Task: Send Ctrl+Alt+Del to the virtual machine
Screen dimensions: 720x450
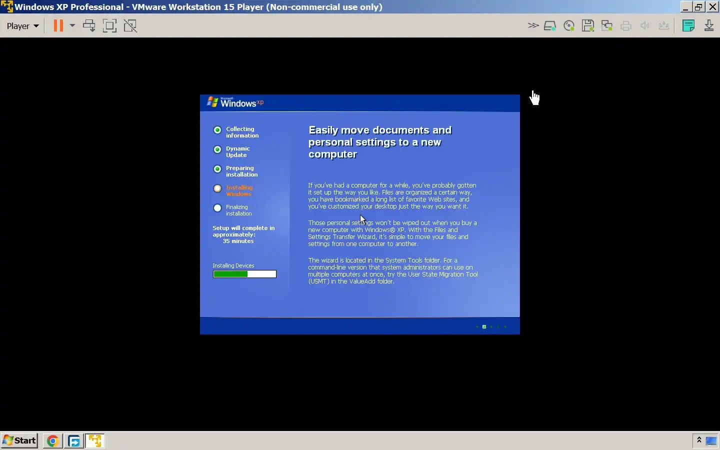Action: tap(89, 25)
